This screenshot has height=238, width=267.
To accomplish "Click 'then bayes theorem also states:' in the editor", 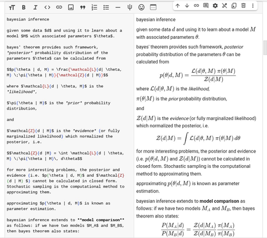I will [43, 231].
